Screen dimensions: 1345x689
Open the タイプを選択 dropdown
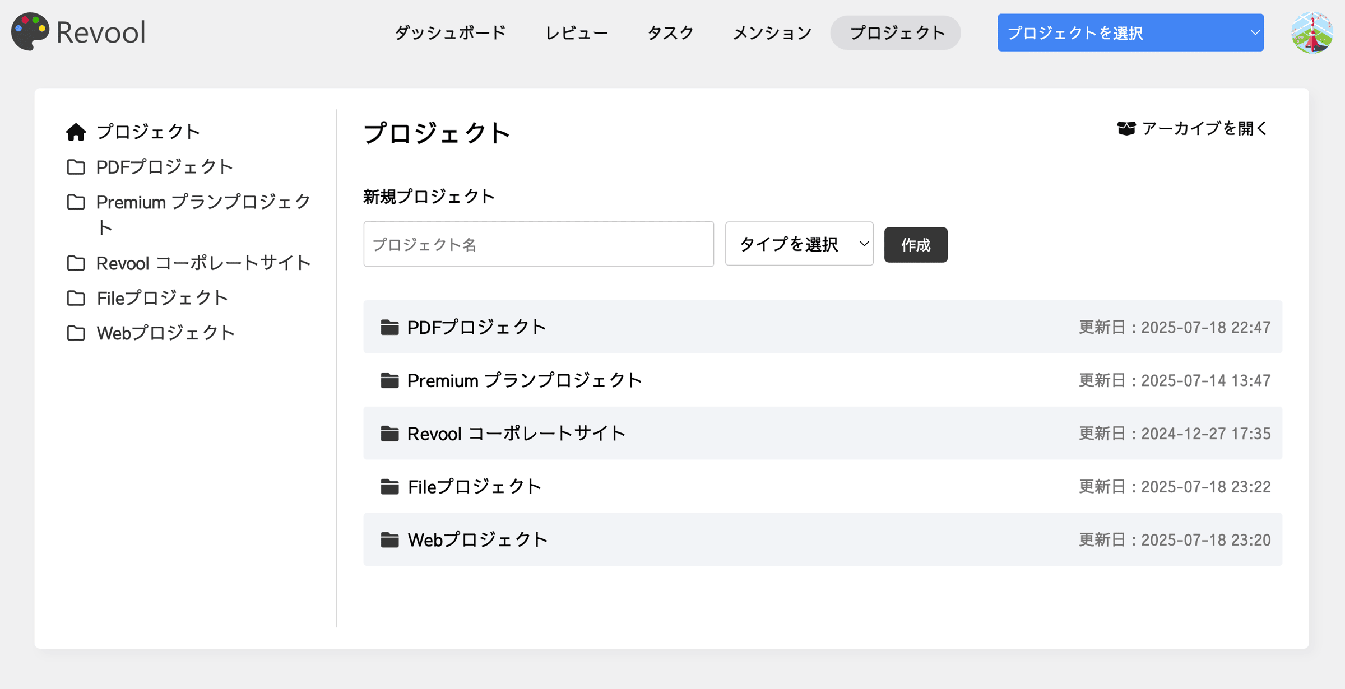click(798, 244)
